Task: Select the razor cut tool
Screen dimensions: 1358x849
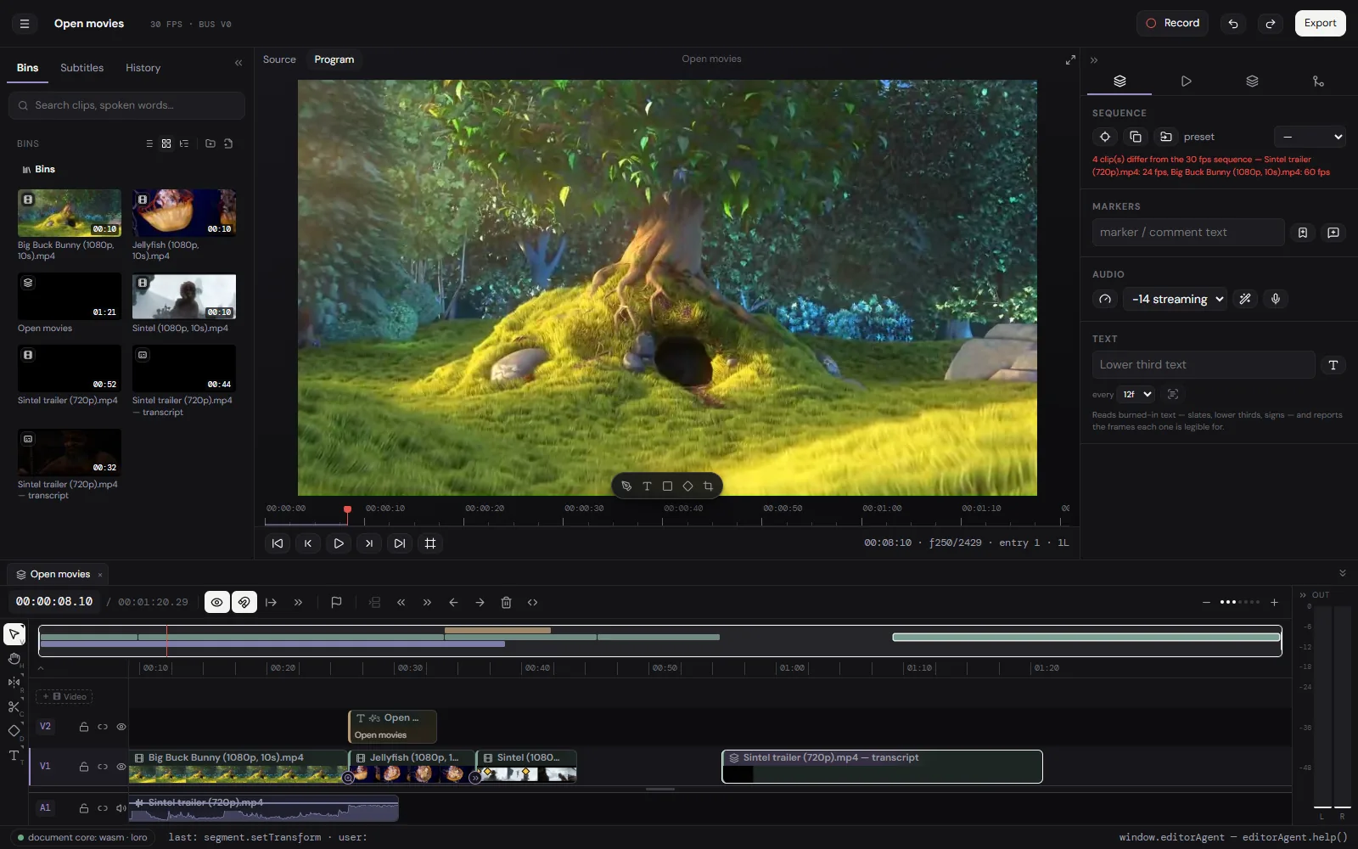Action: pyautogui.click(x=14, y=706)
